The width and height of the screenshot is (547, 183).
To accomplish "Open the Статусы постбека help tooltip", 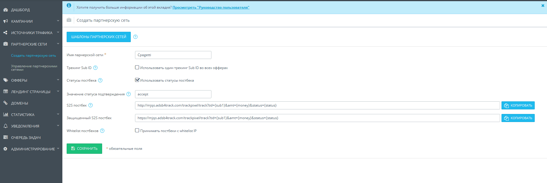I will pos(100,80).
